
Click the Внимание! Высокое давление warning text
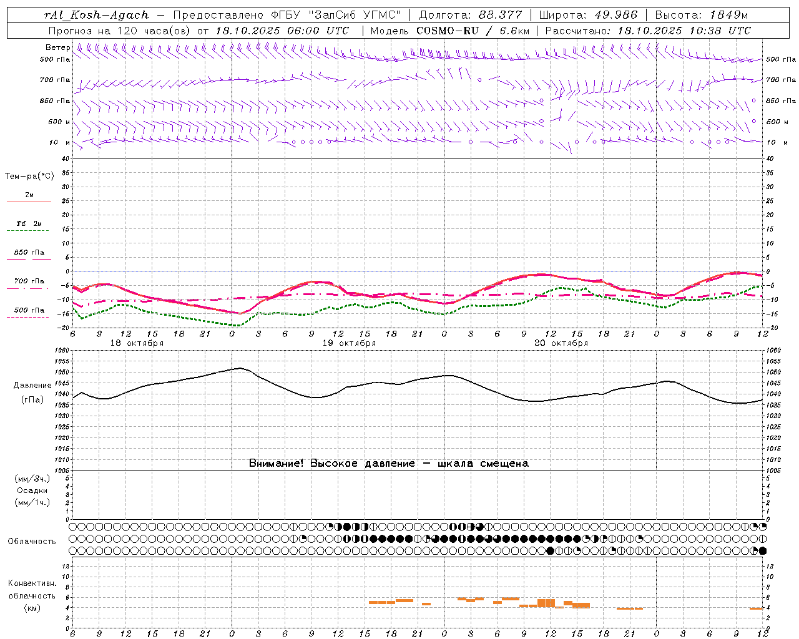point(389,464)
